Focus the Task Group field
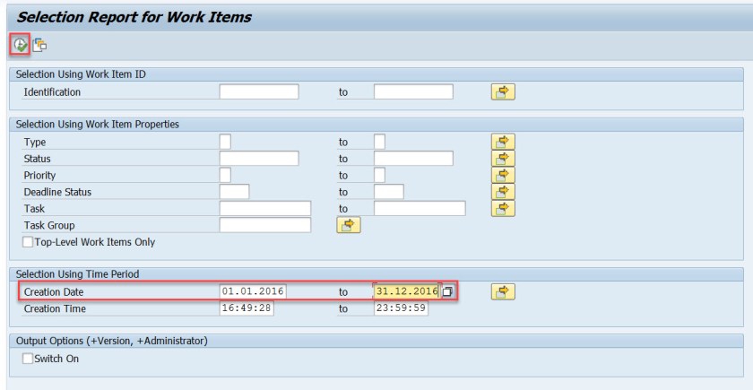 [x=265, y=225]
